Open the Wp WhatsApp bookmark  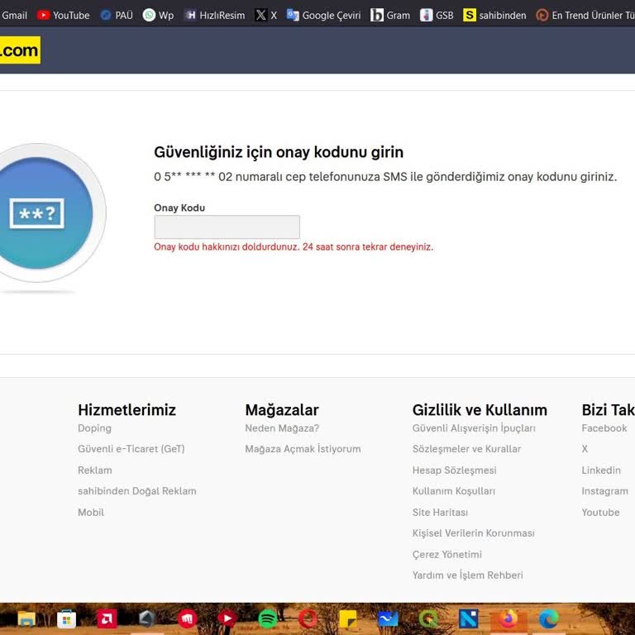click(x=158, y=15)
